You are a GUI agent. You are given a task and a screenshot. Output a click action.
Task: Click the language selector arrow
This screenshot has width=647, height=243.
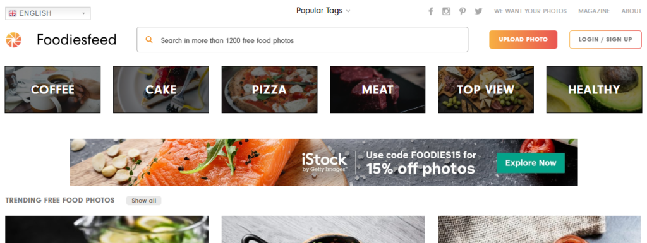[x=83, y=14]
